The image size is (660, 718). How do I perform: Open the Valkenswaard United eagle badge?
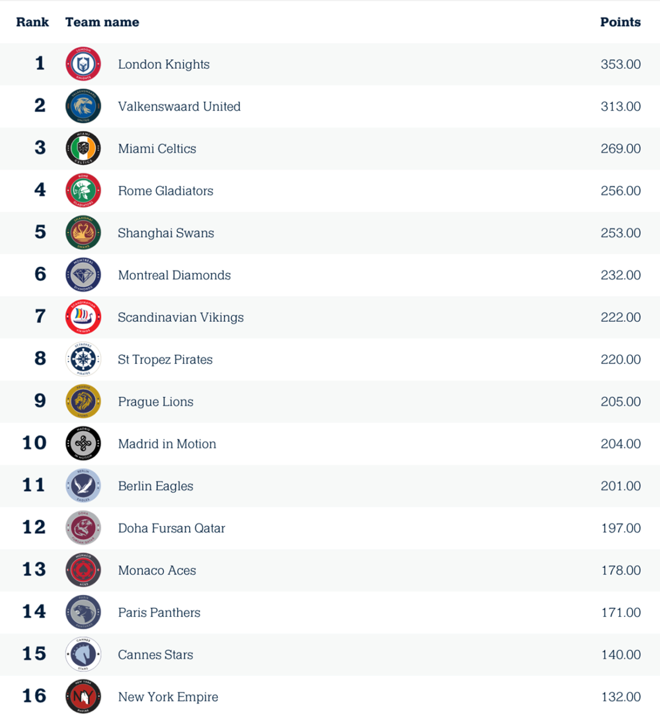[x=83, y=107]
